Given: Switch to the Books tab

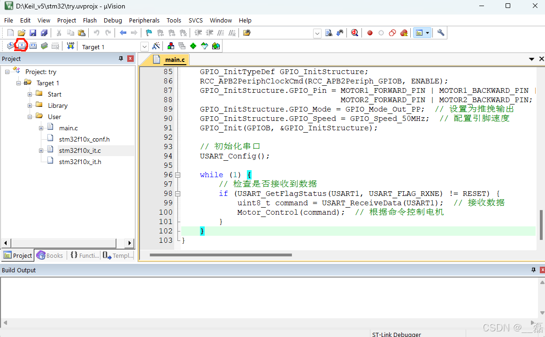Looking at the screenshot, I should click(x=50, y=255).
